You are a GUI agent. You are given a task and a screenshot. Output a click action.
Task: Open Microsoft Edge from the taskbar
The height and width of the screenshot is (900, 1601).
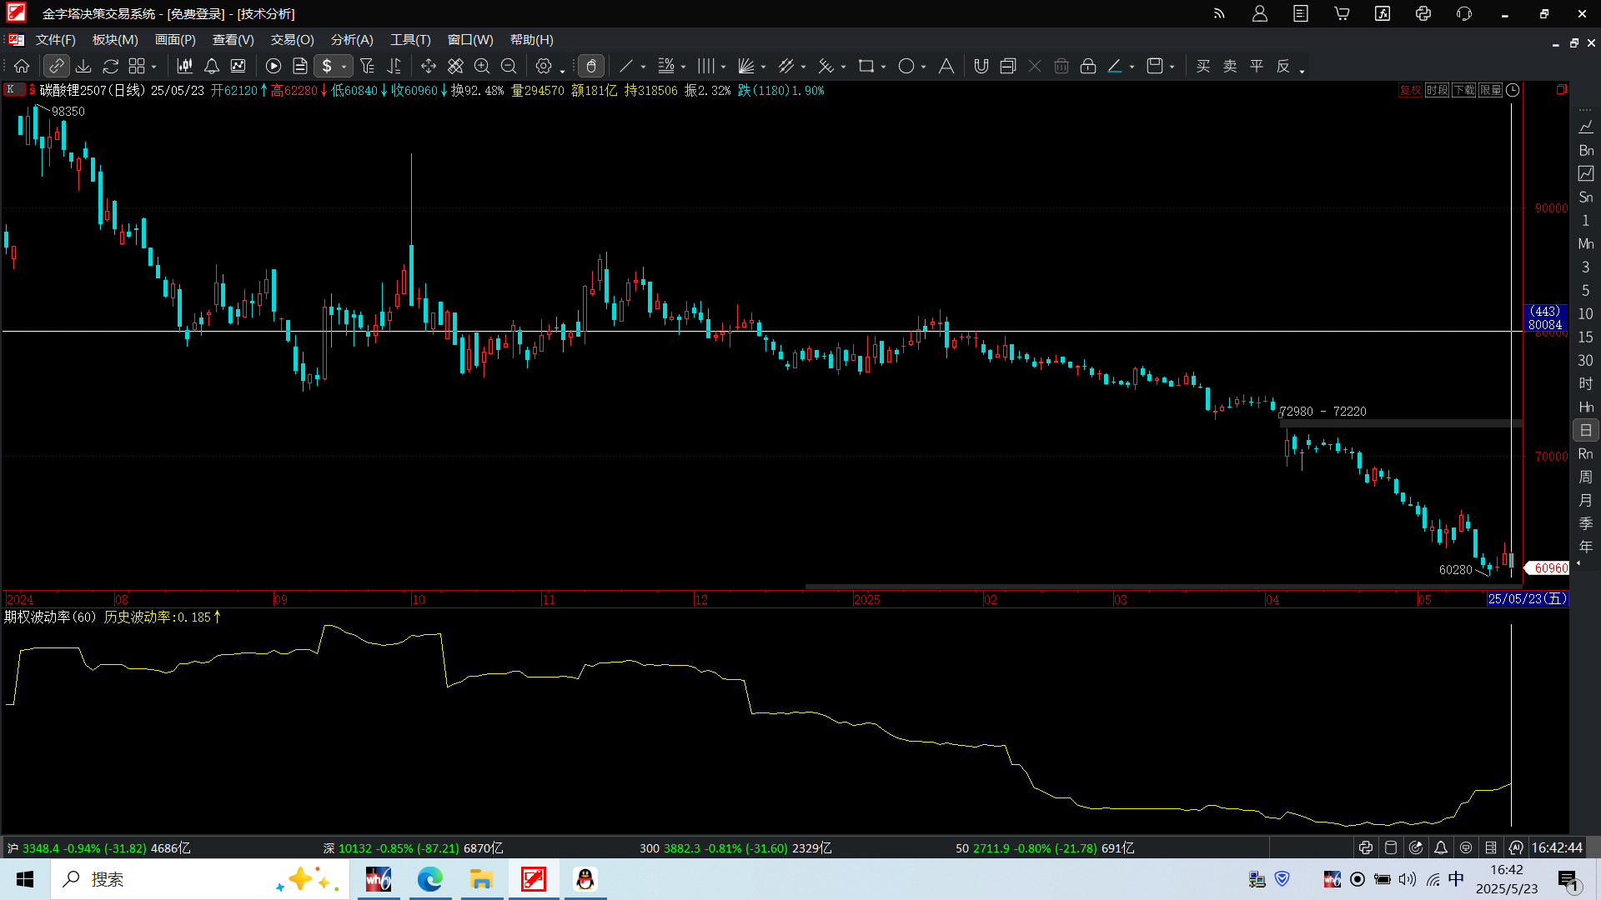point(430,879)
